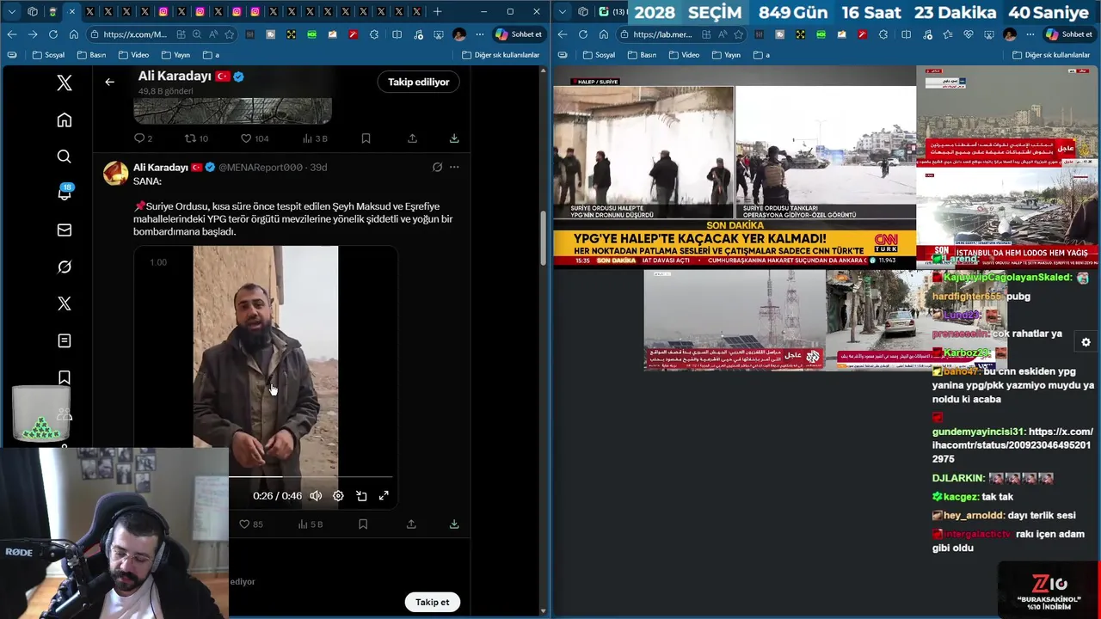Share the tweet with 104 likes
The image size is (1101, 619).
point(412,138)
